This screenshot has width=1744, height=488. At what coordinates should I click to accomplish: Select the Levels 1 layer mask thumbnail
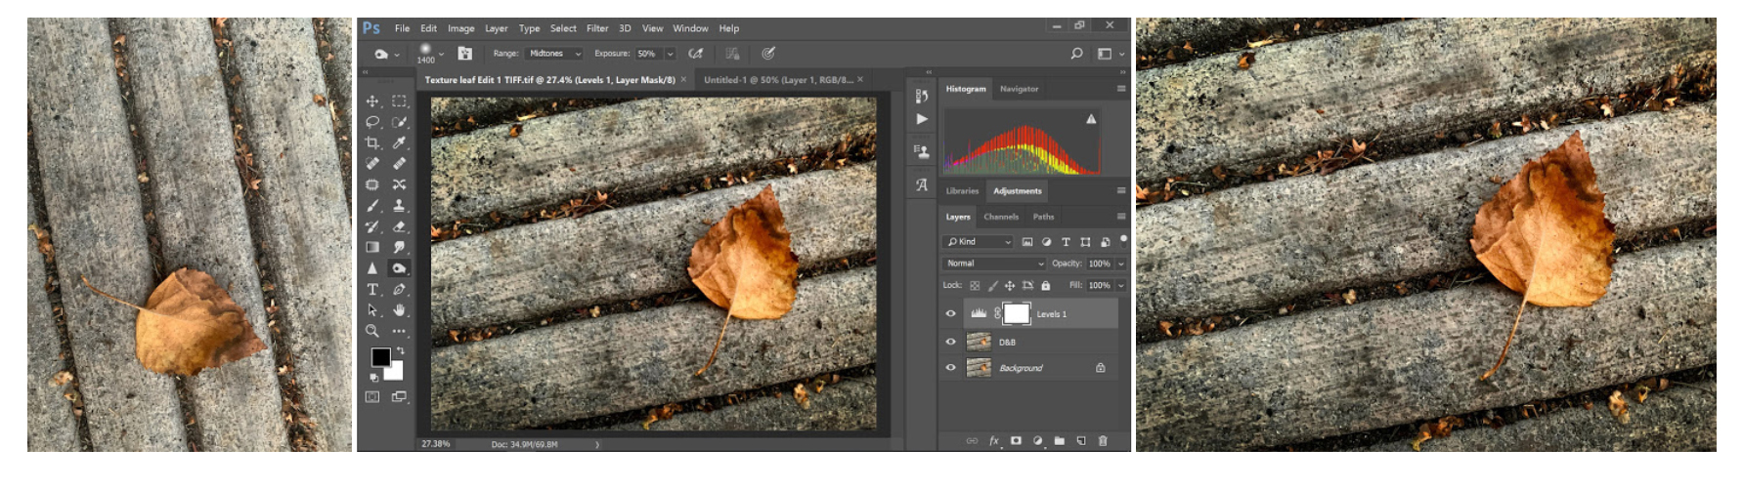click(1017, 313)
